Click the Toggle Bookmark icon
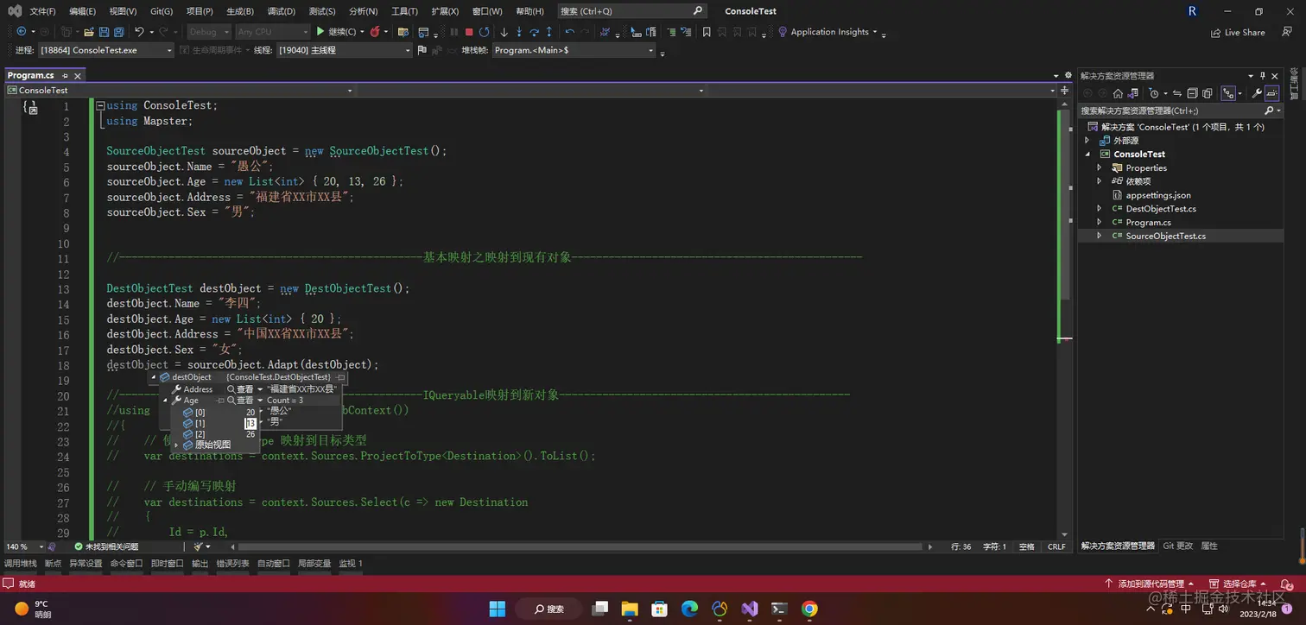This screenshot has width=1306, height=625. pyautogui.click(x=707, y=32)
